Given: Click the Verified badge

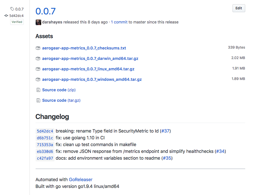Looking at the screenshot, I should tap(17, 22).
